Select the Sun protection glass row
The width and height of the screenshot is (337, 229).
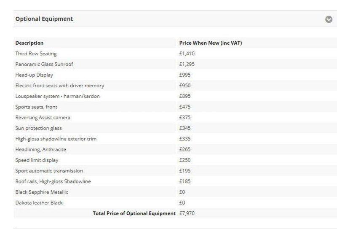point(175,128)
